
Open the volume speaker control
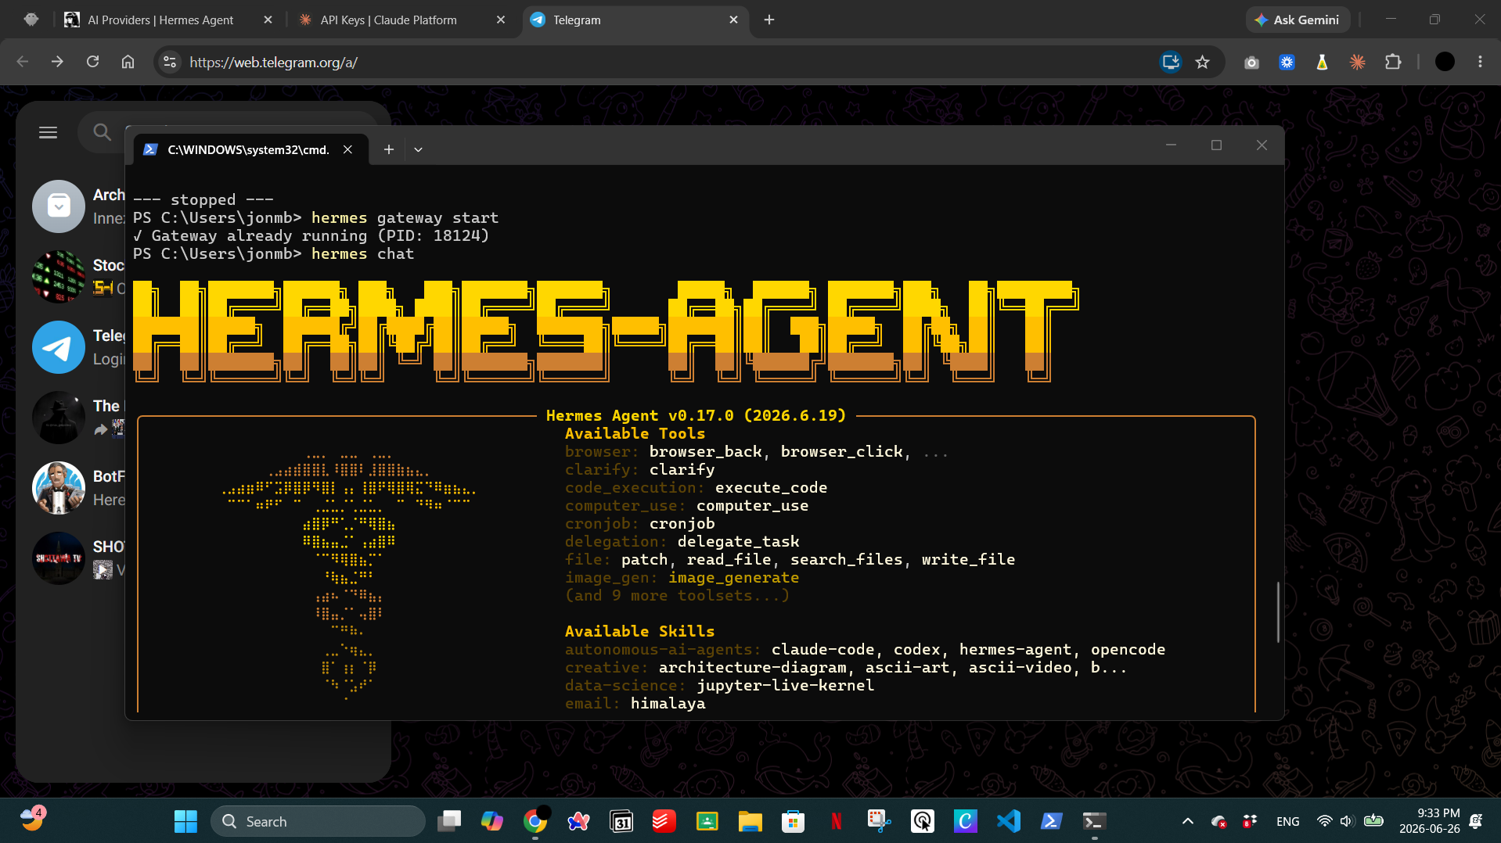click(1346, 821)
